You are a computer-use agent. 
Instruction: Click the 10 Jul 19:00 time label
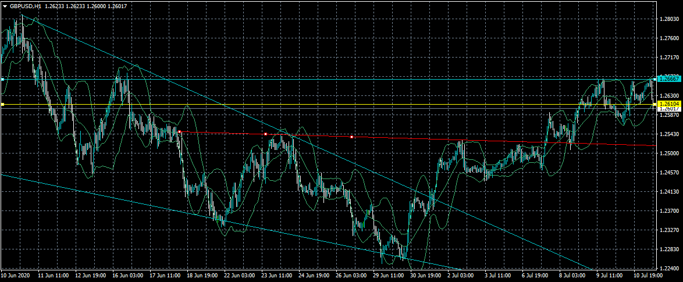[x=647, y=276]
